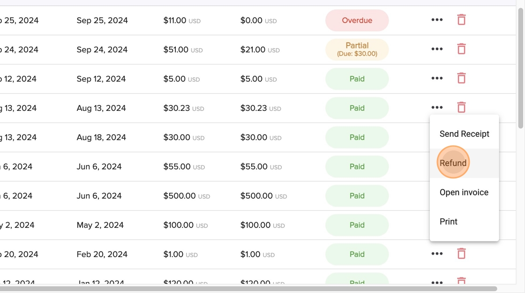Open more options for the partial $51.00 invoice
This screenshot has width=525, height=293.
pyautogui.click(x=437, y=49)
